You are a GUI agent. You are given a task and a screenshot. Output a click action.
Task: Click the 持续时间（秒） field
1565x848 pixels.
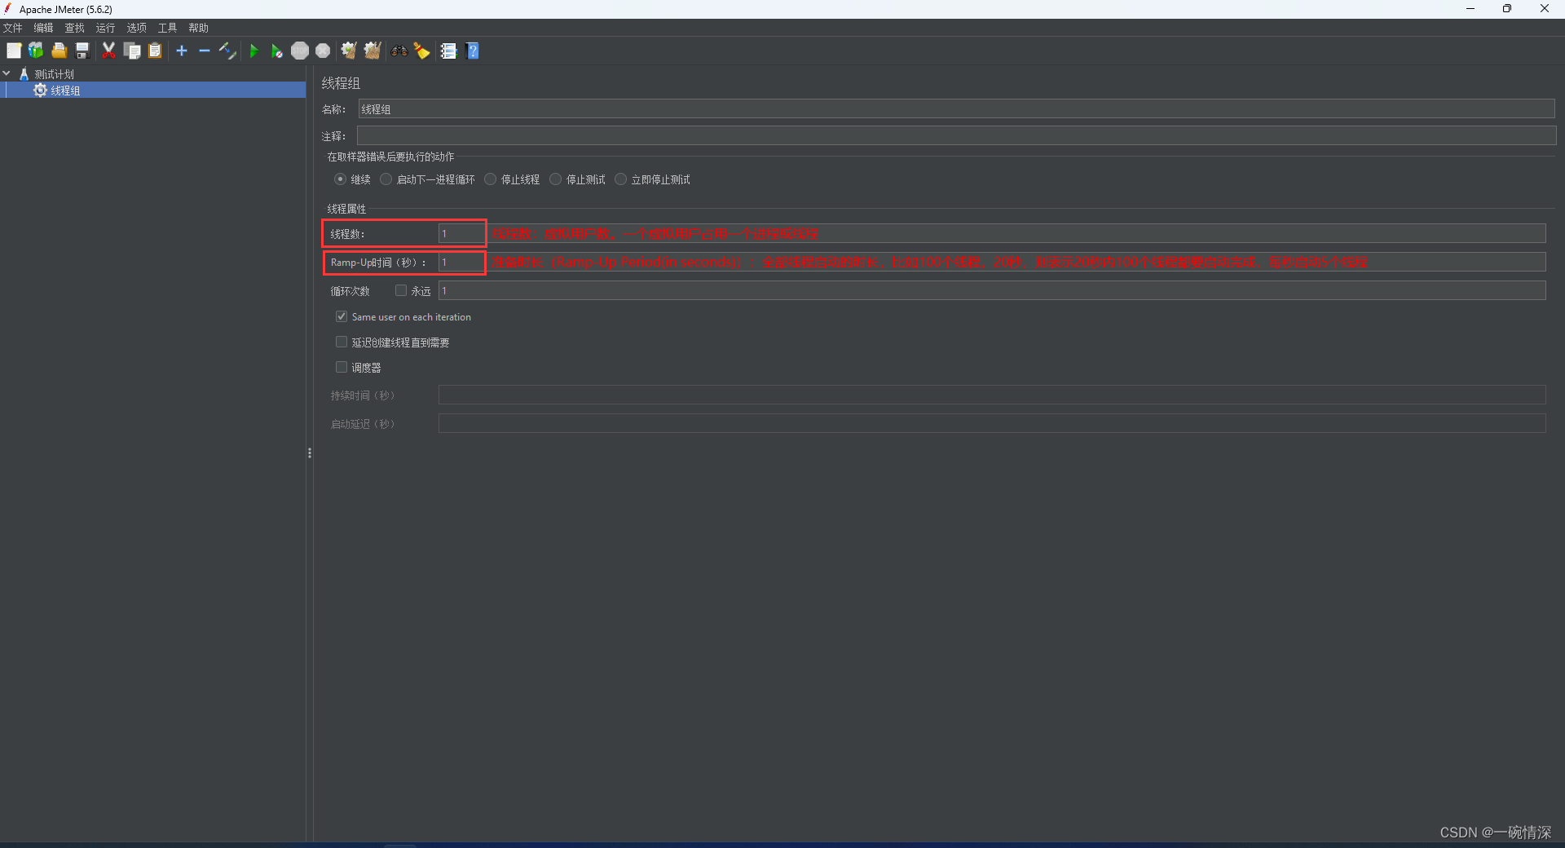pyautogui.click(x=992, y=395)
